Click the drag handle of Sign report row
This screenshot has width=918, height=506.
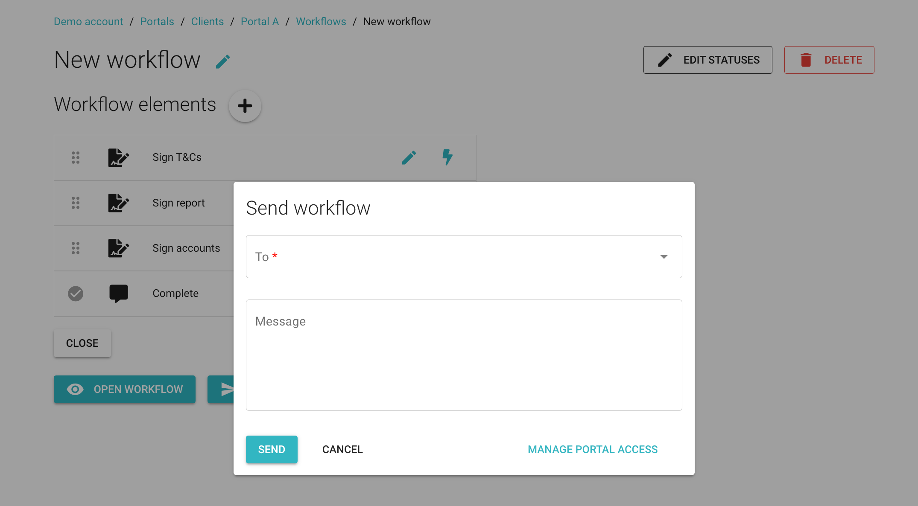76,203
